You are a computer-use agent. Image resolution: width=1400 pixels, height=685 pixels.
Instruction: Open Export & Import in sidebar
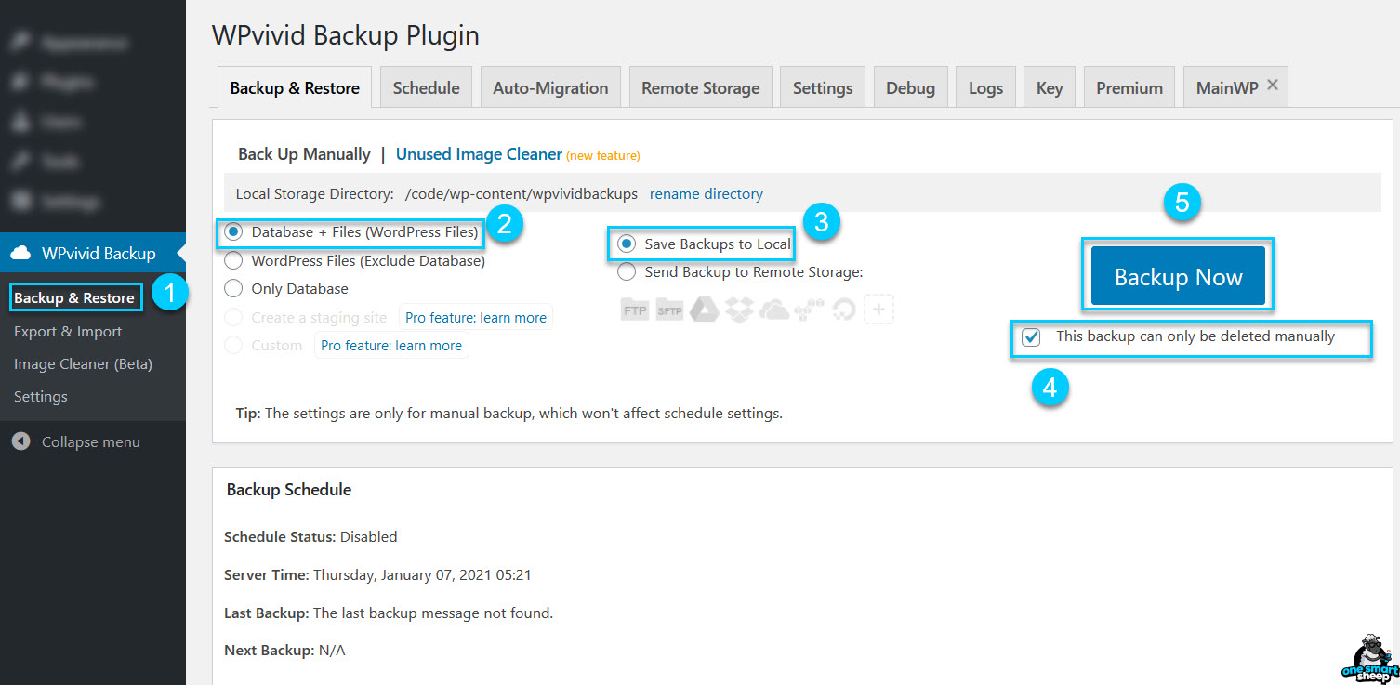(x=68, y=332)
